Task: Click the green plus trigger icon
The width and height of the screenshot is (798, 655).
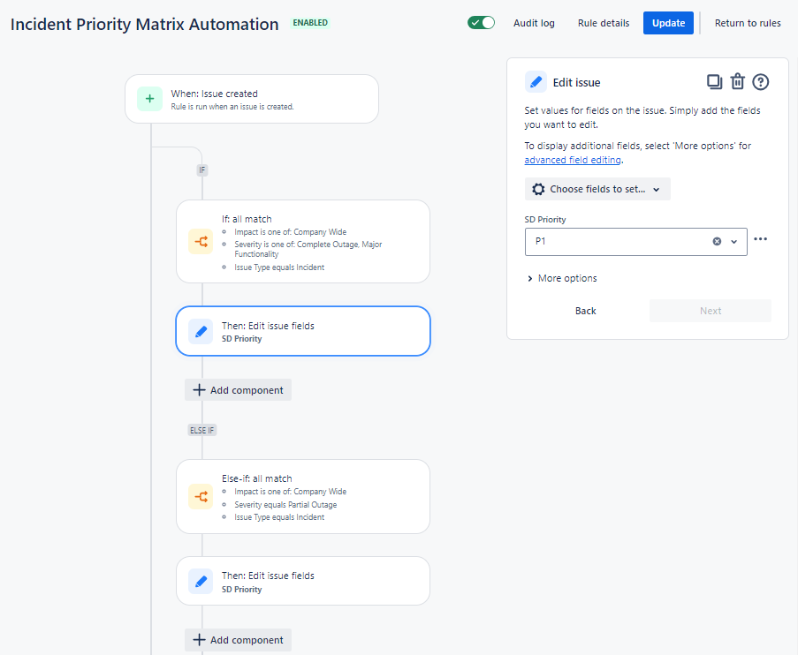Action: 149,99
